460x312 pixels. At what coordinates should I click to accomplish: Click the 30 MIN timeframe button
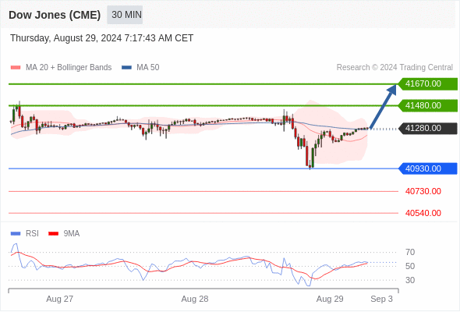tap(125, 15)
